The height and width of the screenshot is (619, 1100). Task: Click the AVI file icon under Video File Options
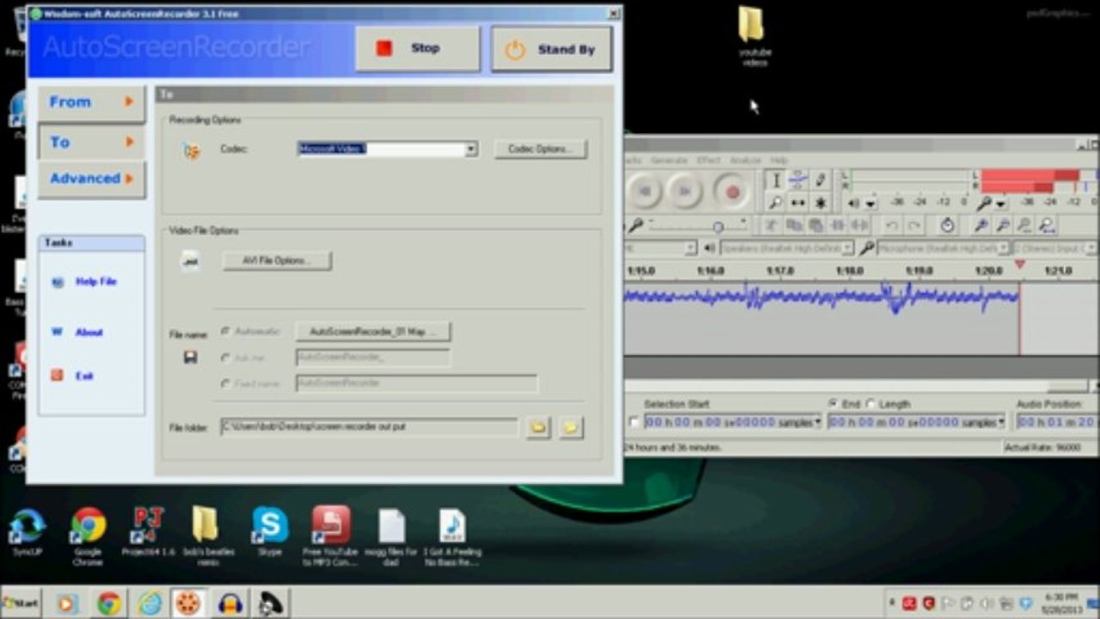(x=190, y=261)
